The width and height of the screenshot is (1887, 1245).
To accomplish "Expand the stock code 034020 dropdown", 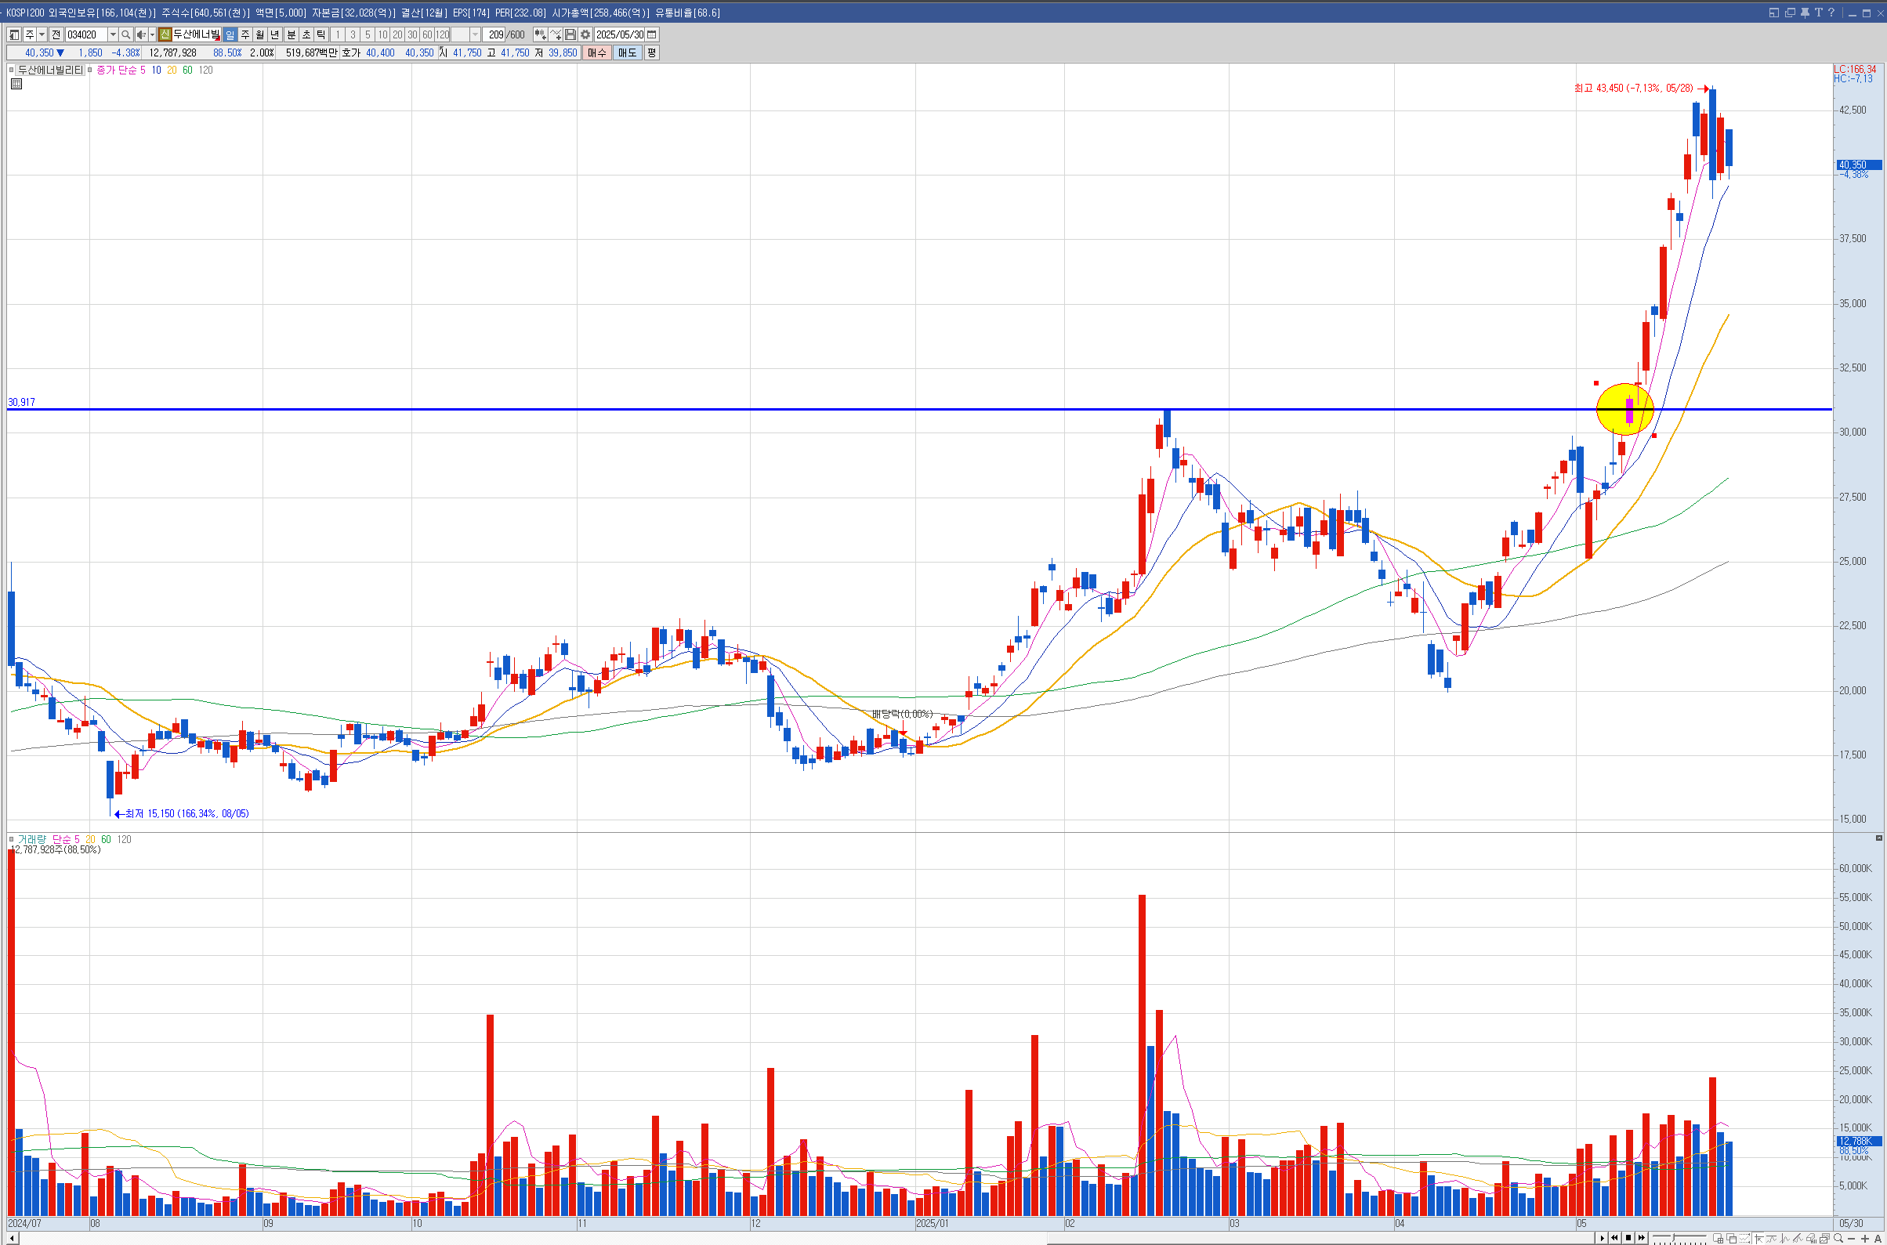I will (113, 35).
